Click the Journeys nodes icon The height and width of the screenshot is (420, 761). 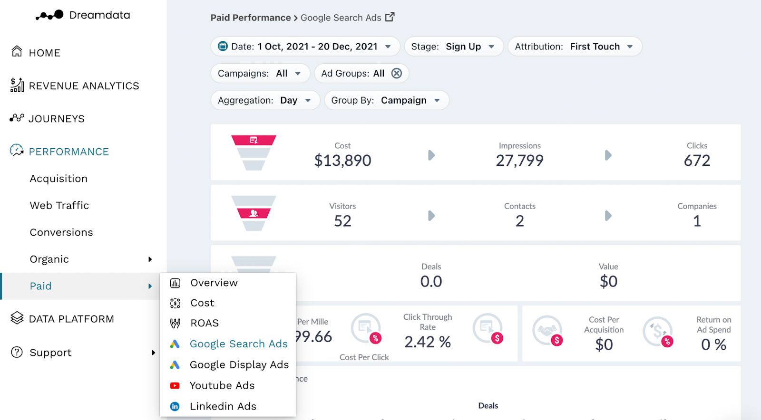[x=17, y=118]
